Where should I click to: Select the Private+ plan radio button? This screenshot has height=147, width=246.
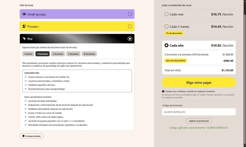pos(130,27)
